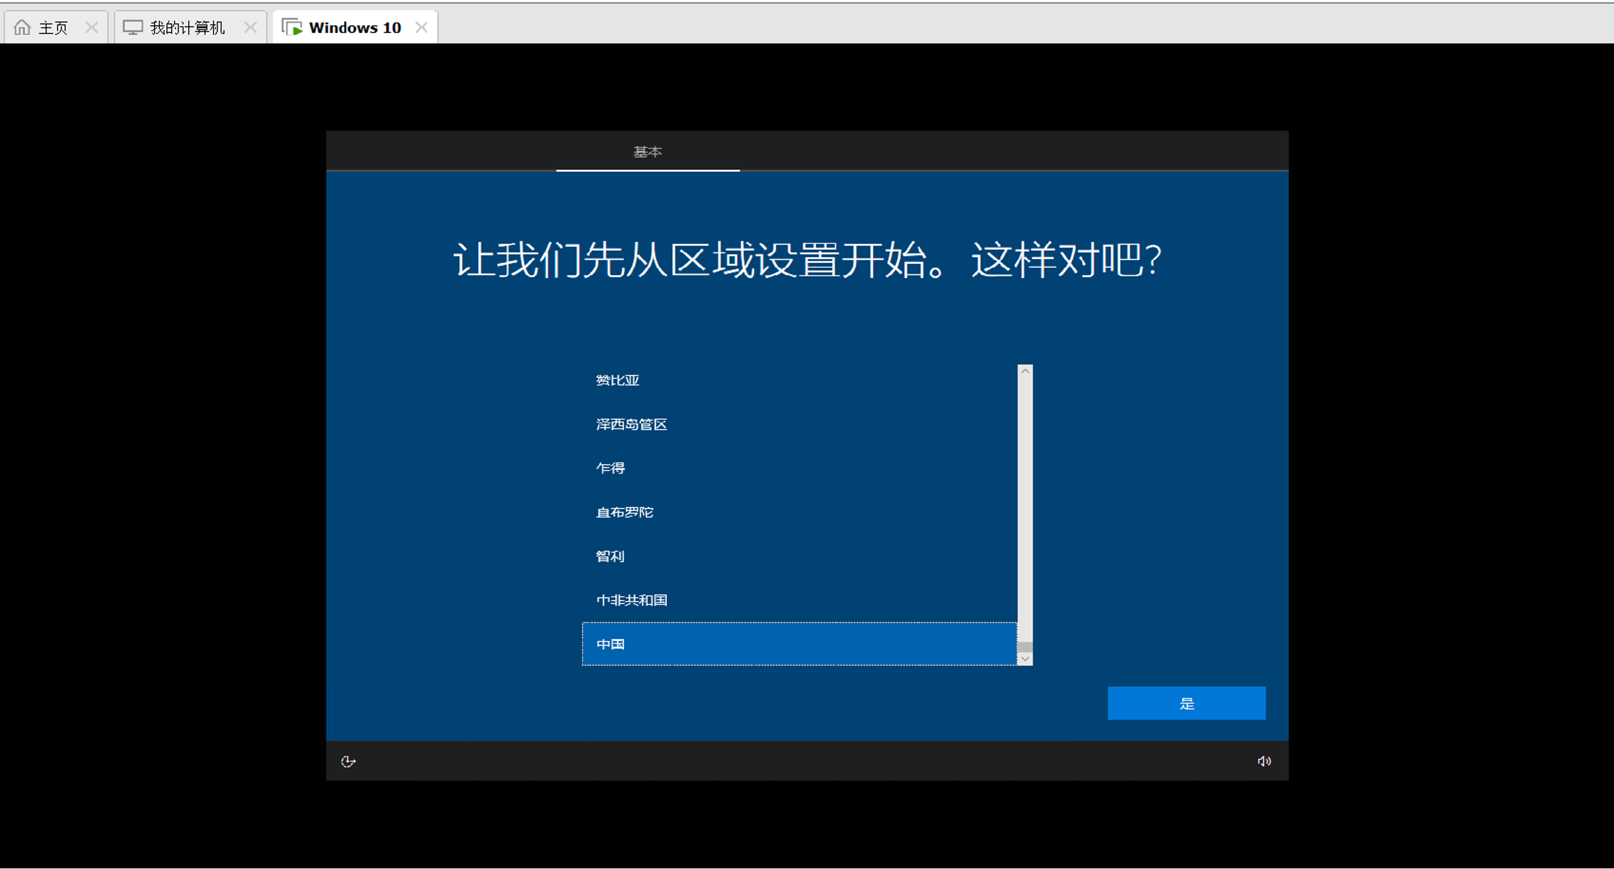Viewport: 1614px width, 869px height.
Task: Select 中国 in the region list
Action: [x=799, y=644]
